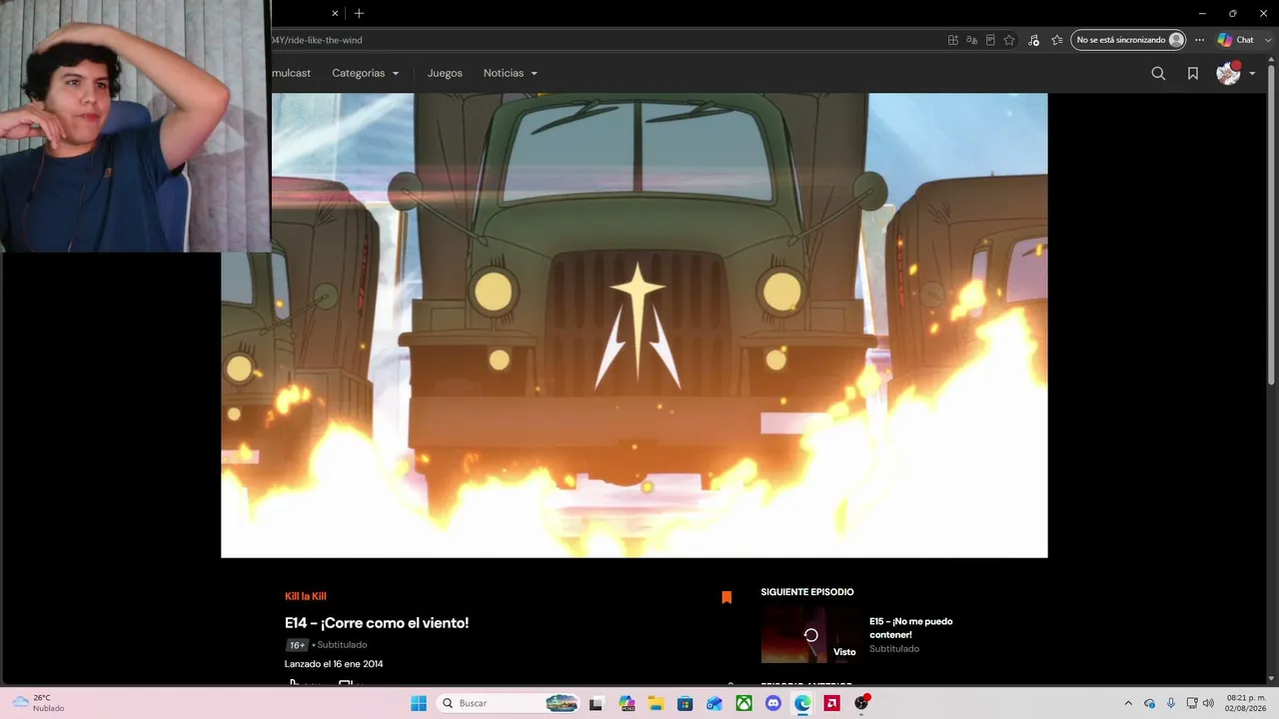Open the Outlook mail taskbar icon

click(714, 703)
